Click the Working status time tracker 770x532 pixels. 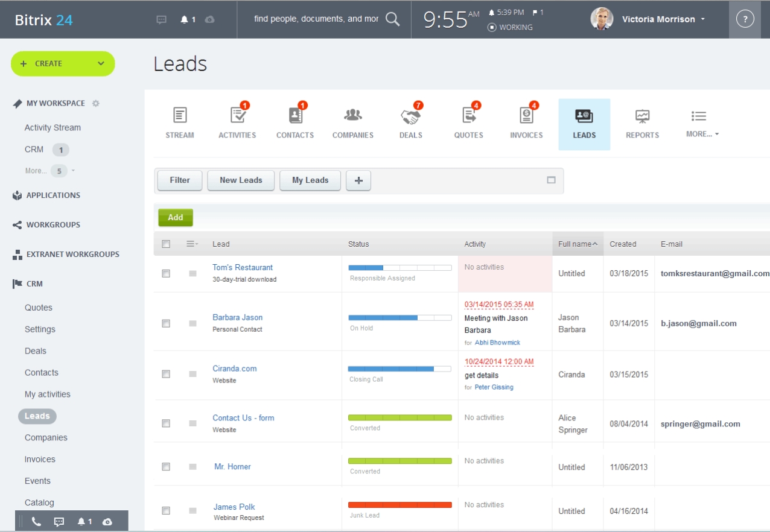pyautogui.click(x=510, y=27)
